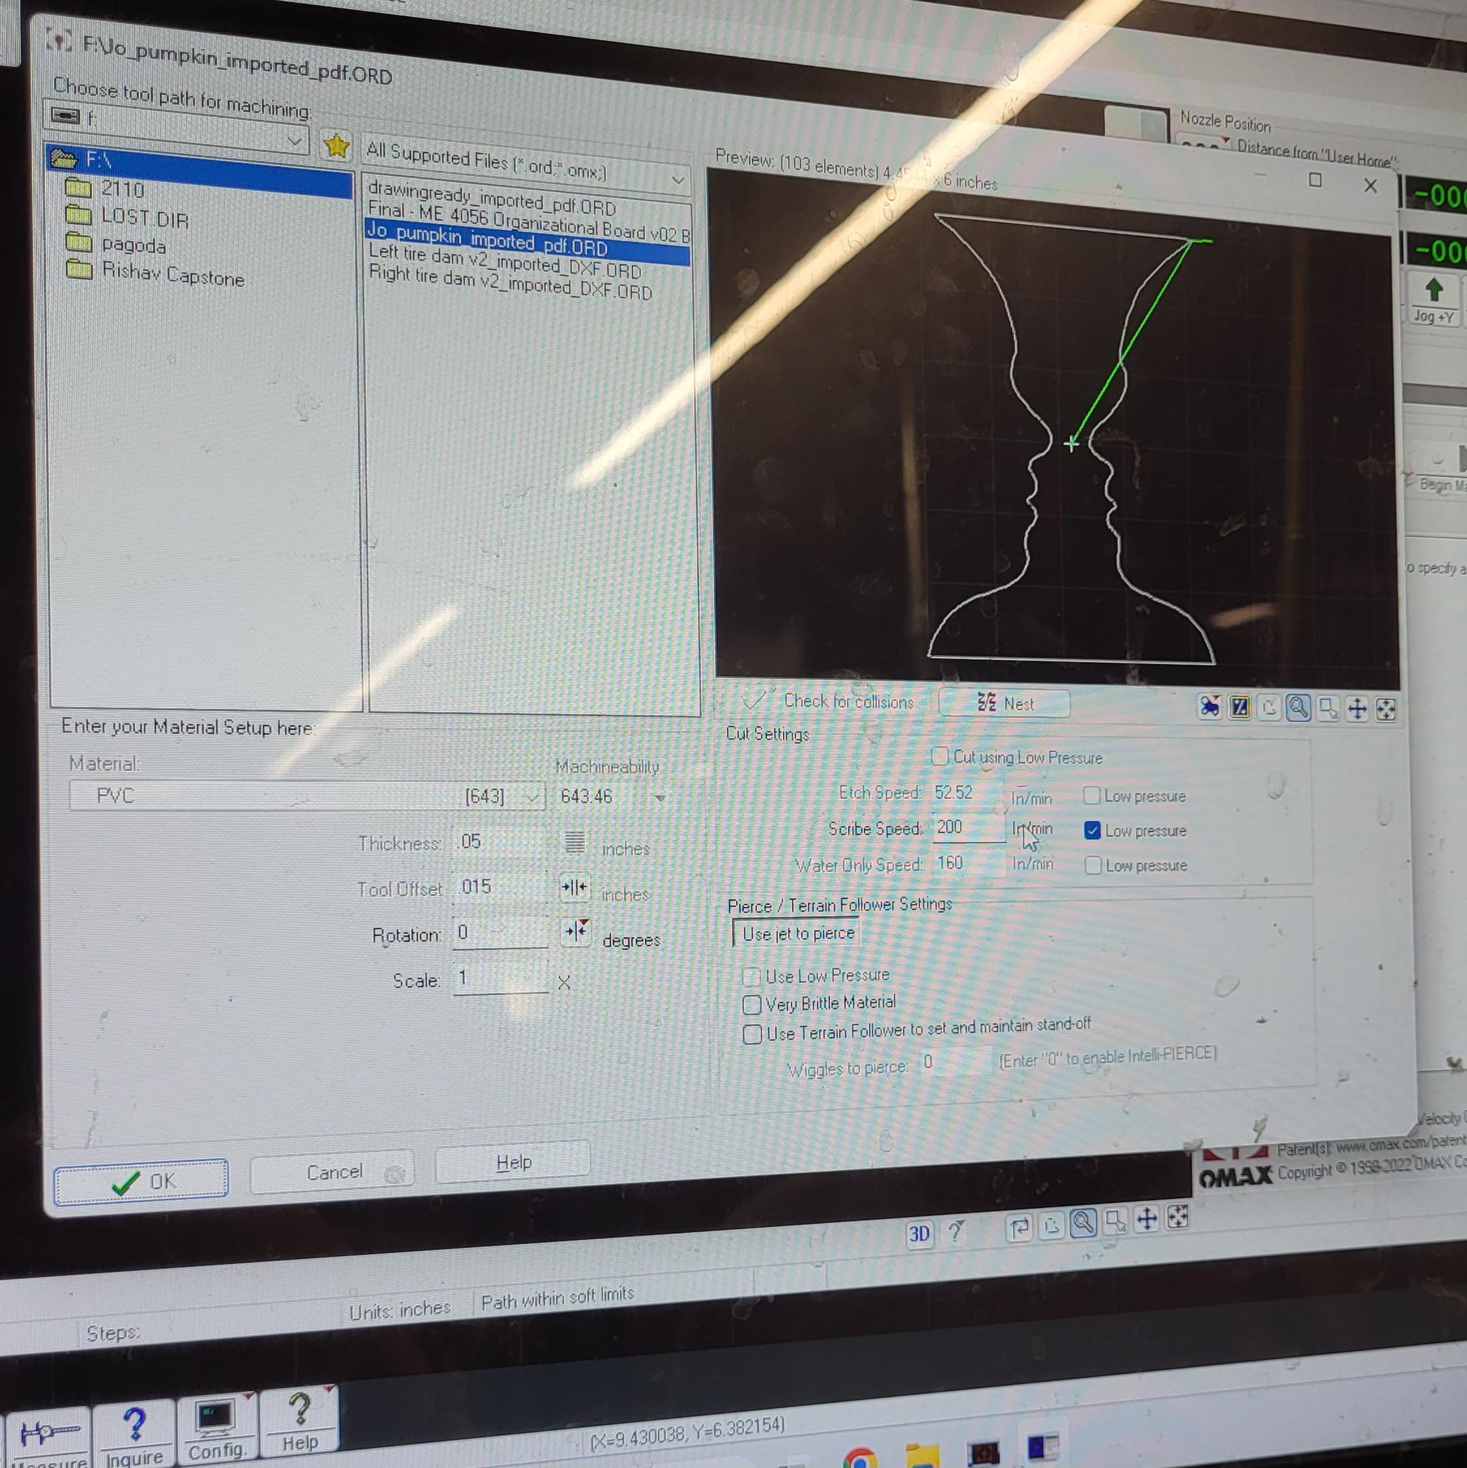Click the render-mode icon beside the Z icon
This screenshot has height=1468, width=1467.
click(x=1210, y=707)
